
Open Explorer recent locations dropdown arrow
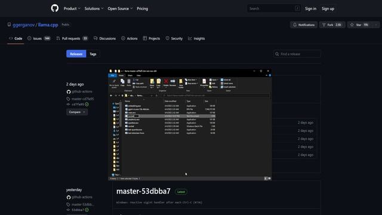(119, 96)
